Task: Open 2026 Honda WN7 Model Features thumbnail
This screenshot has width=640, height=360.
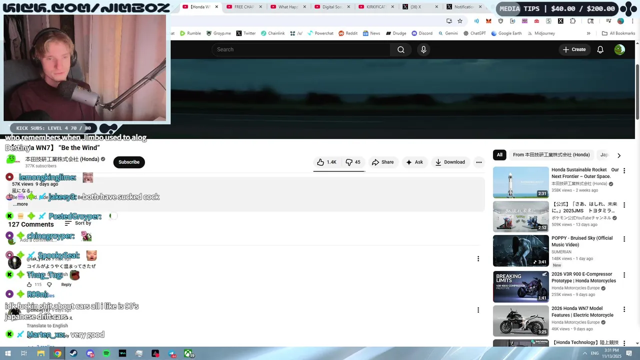Action: pos(521,321)
